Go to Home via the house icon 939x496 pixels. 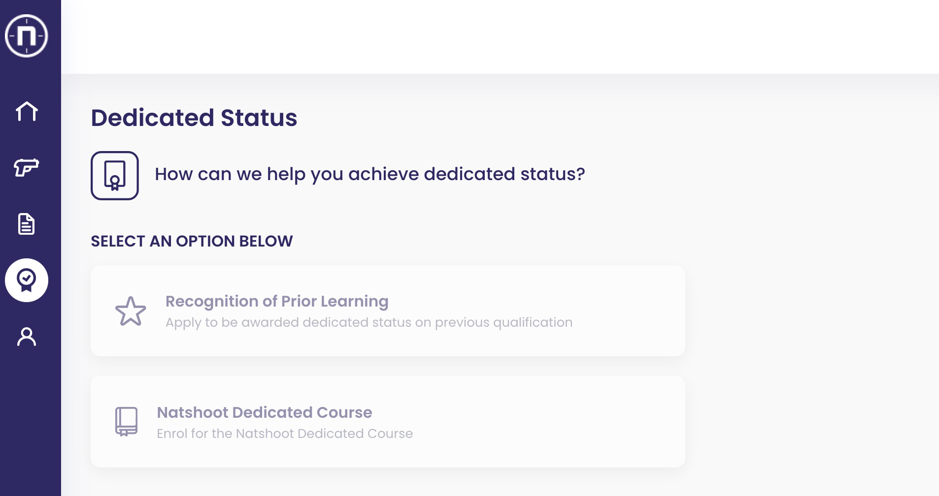pyautogui.click(x=27, y=111)
